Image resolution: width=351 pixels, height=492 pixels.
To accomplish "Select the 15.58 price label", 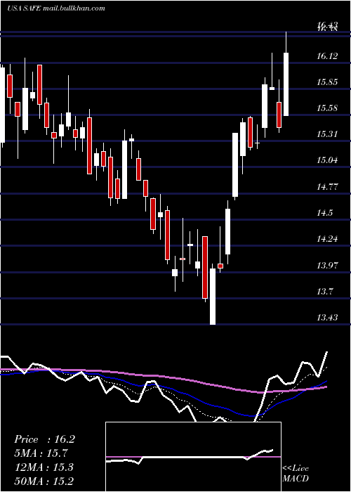I will (328, 108).
